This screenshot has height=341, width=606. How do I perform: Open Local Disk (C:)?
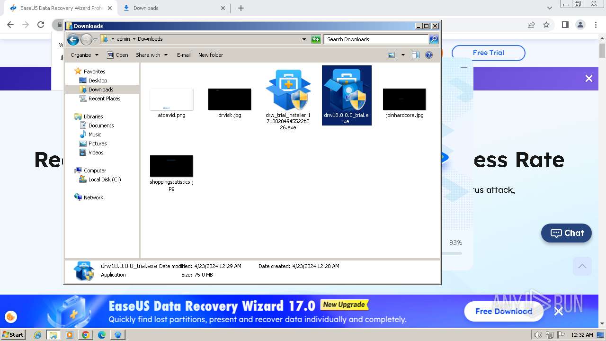click(104, 179)
